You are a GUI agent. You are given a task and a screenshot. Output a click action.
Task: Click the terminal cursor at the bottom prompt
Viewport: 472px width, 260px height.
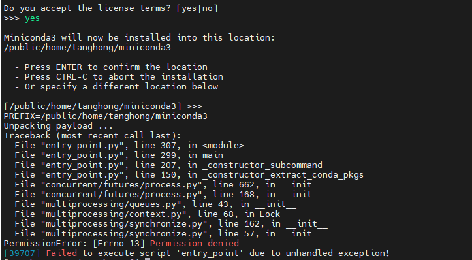point(148,259)
